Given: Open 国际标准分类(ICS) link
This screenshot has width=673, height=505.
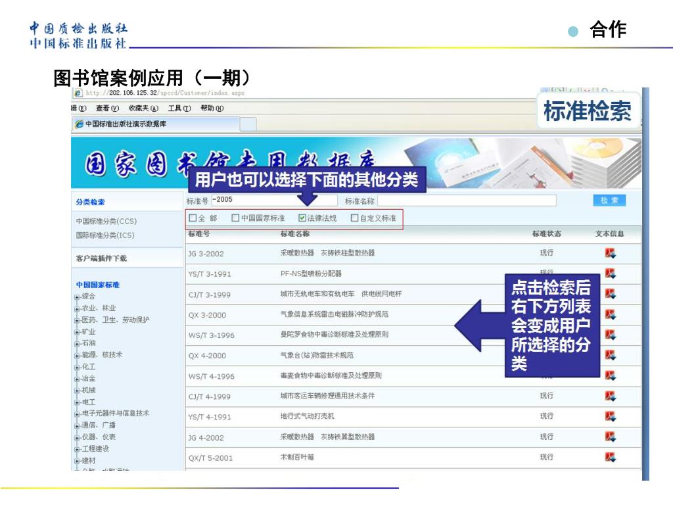Looking at the screenshot, I should (x=105, y=235).
